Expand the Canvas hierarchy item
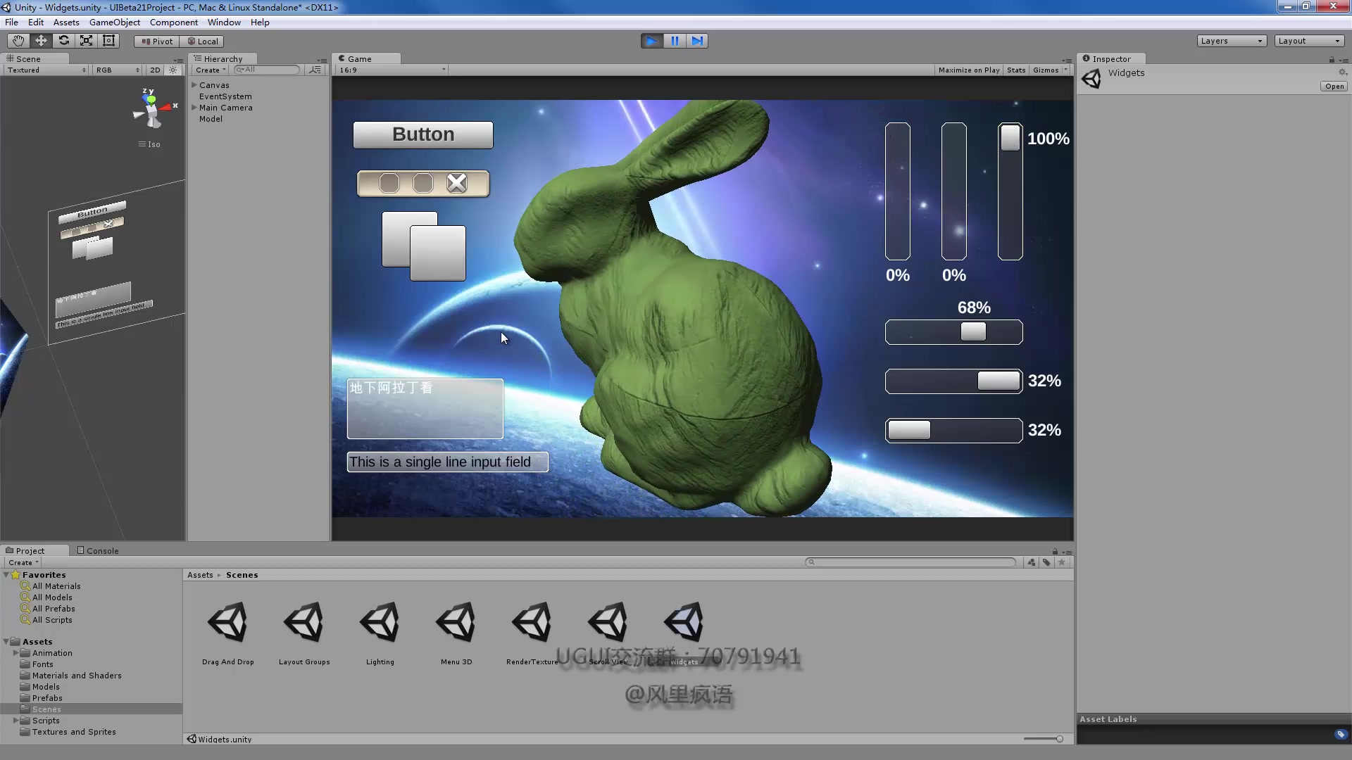The image size is (1352, 760). [194, 84]
